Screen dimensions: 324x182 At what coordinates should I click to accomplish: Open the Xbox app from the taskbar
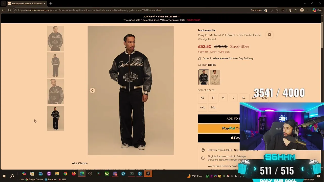pyautogui.click(x=107, y=174)
